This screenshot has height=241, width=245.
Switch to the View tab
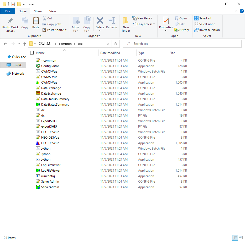pyautogui.click(x=53, y=11)
